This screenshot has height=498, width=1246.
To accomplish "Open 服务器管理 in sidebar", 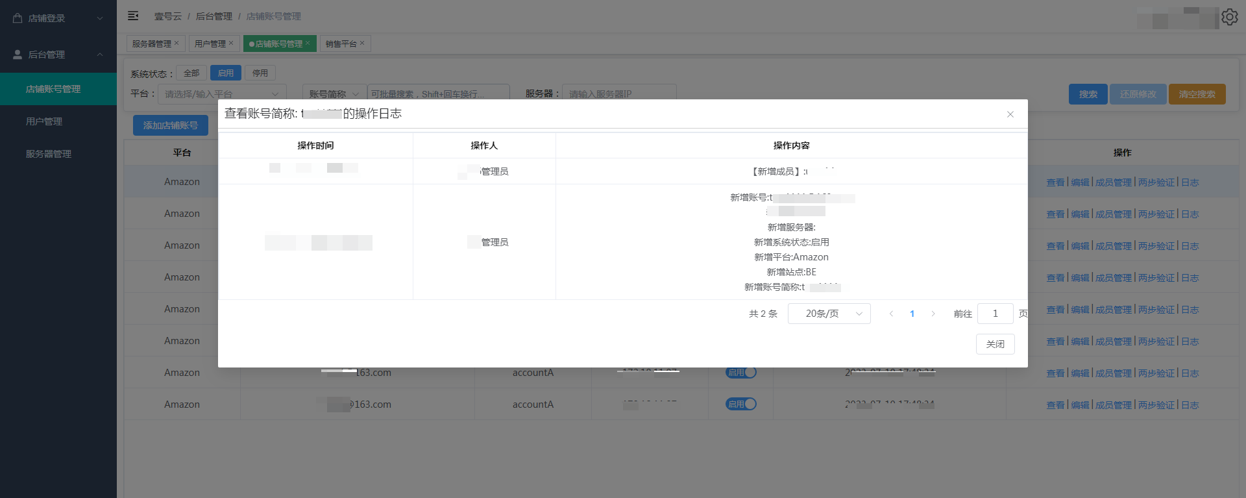I will pos(58,154).
